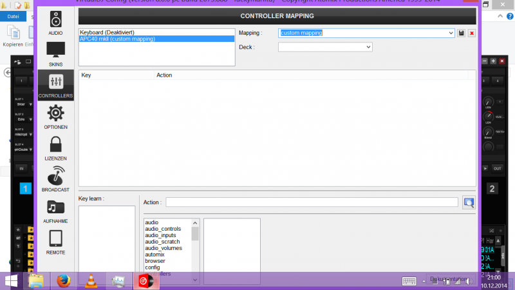Select 'config' action category
515x290 pixels.
[153, 267]
